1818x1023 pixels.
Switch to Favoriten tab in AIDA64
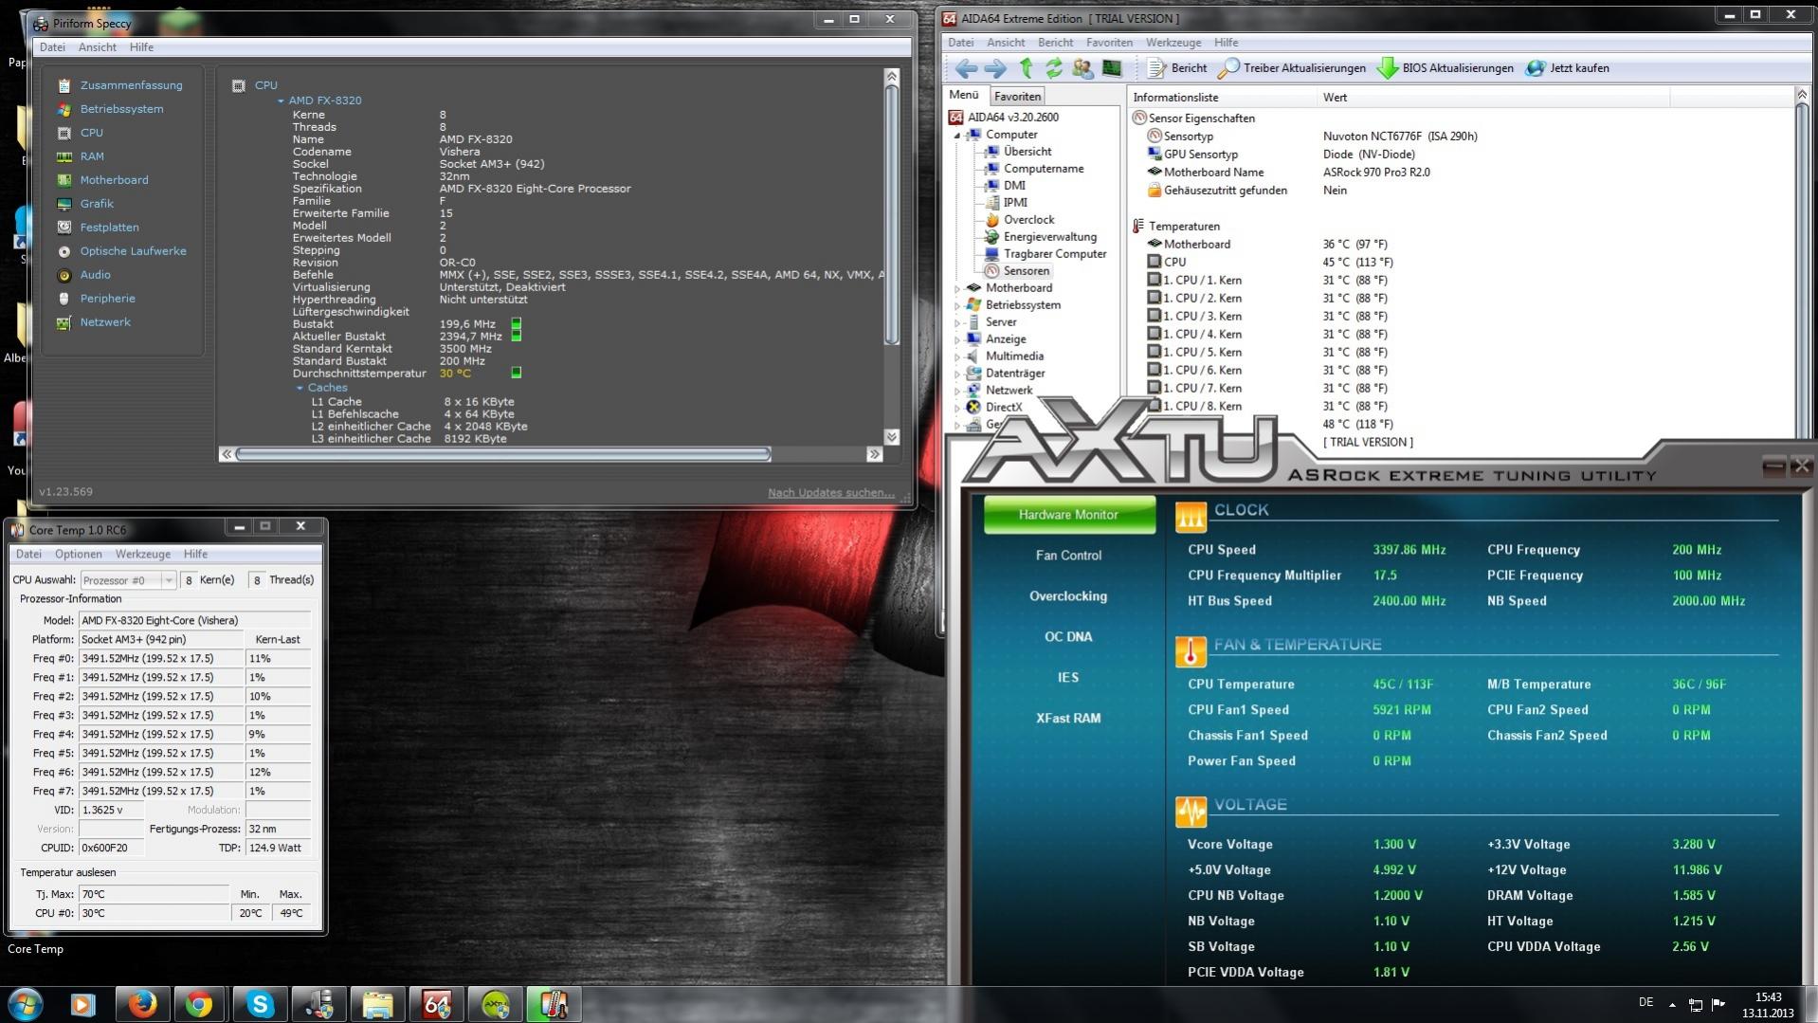pos(1018,97)
